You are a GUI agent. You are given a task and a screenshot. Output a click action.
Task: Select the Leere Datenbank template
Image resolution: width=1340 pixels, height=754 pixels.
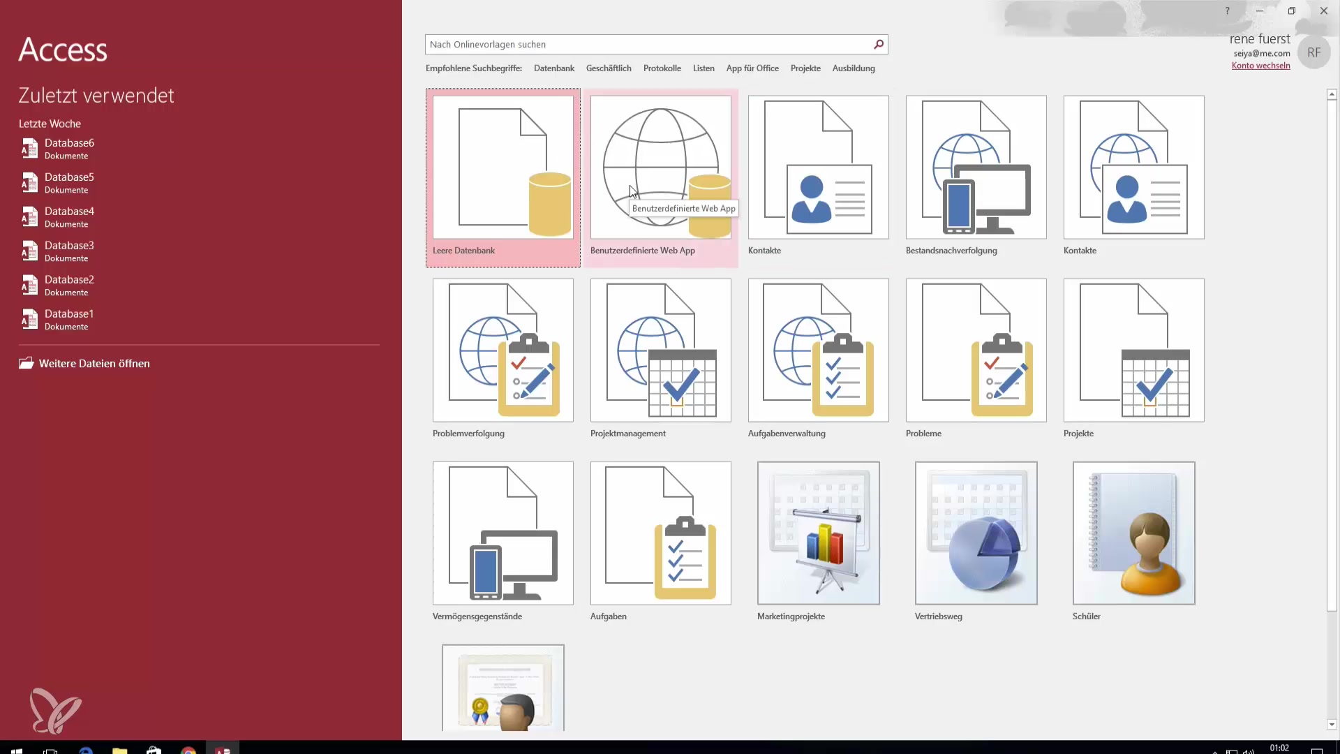[502, 168]
